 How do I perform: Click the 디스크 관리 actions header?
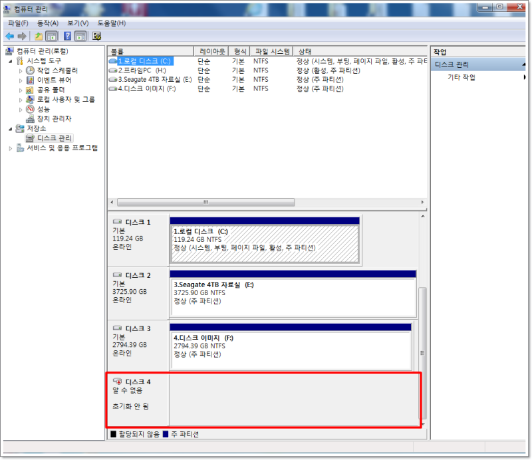click(x=478, y=64)
